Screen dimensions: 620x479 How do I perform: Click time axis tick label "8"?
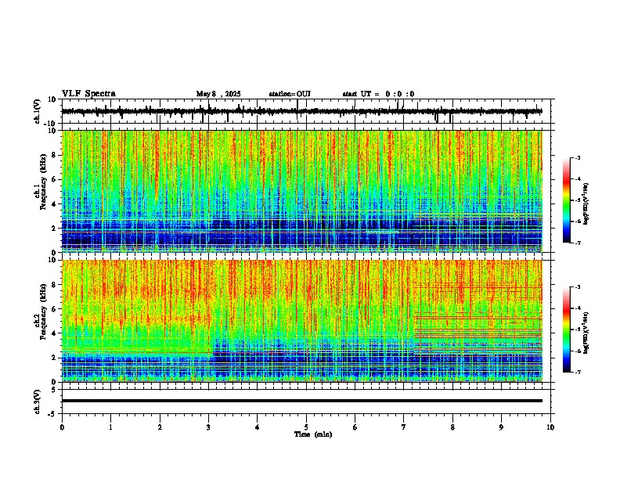[x=452, y=427]
